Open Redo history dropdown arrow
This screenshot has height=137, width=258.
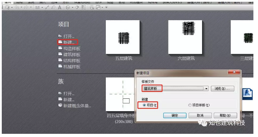coord(31,7)
